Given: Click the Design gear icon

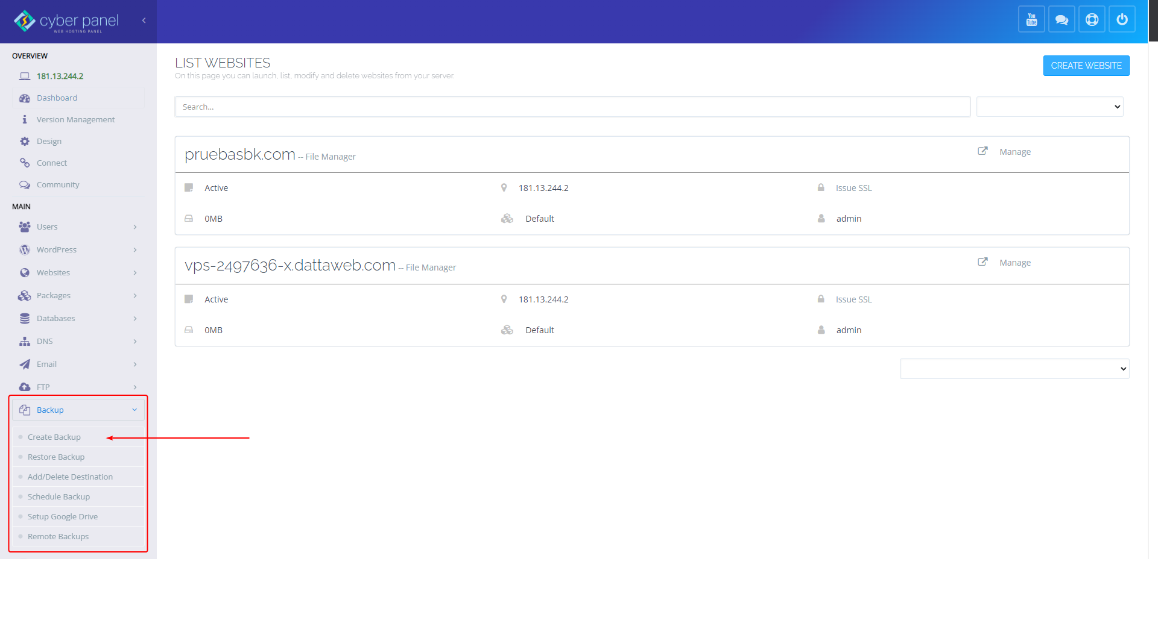Looking at the screenshot, I should [25, 142].
